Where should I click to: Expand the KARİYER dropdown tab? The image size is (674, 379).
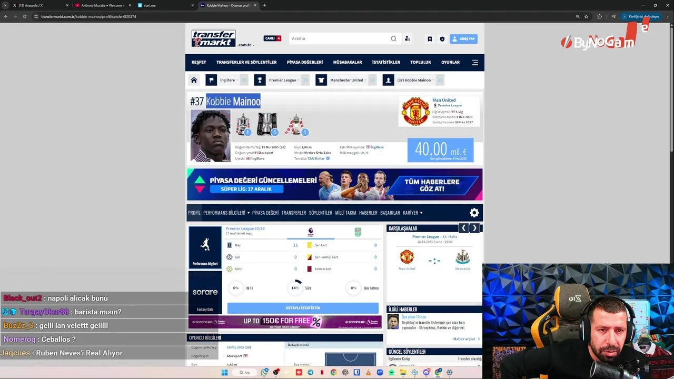coord(412,213)
